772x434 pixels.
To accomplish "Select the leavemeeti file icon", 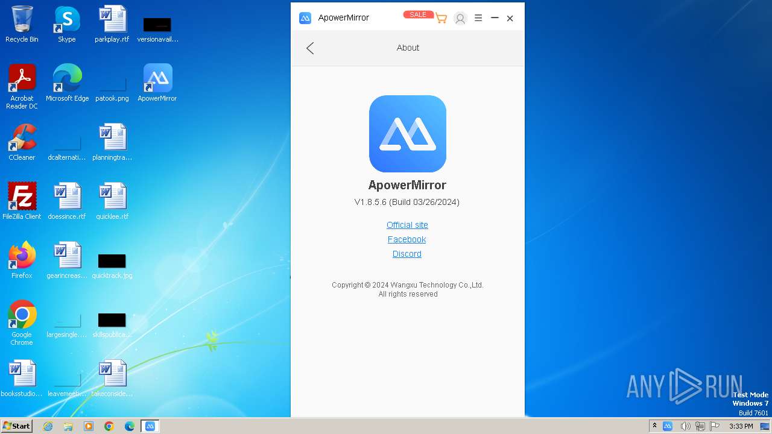I will (x=67, y=383).
